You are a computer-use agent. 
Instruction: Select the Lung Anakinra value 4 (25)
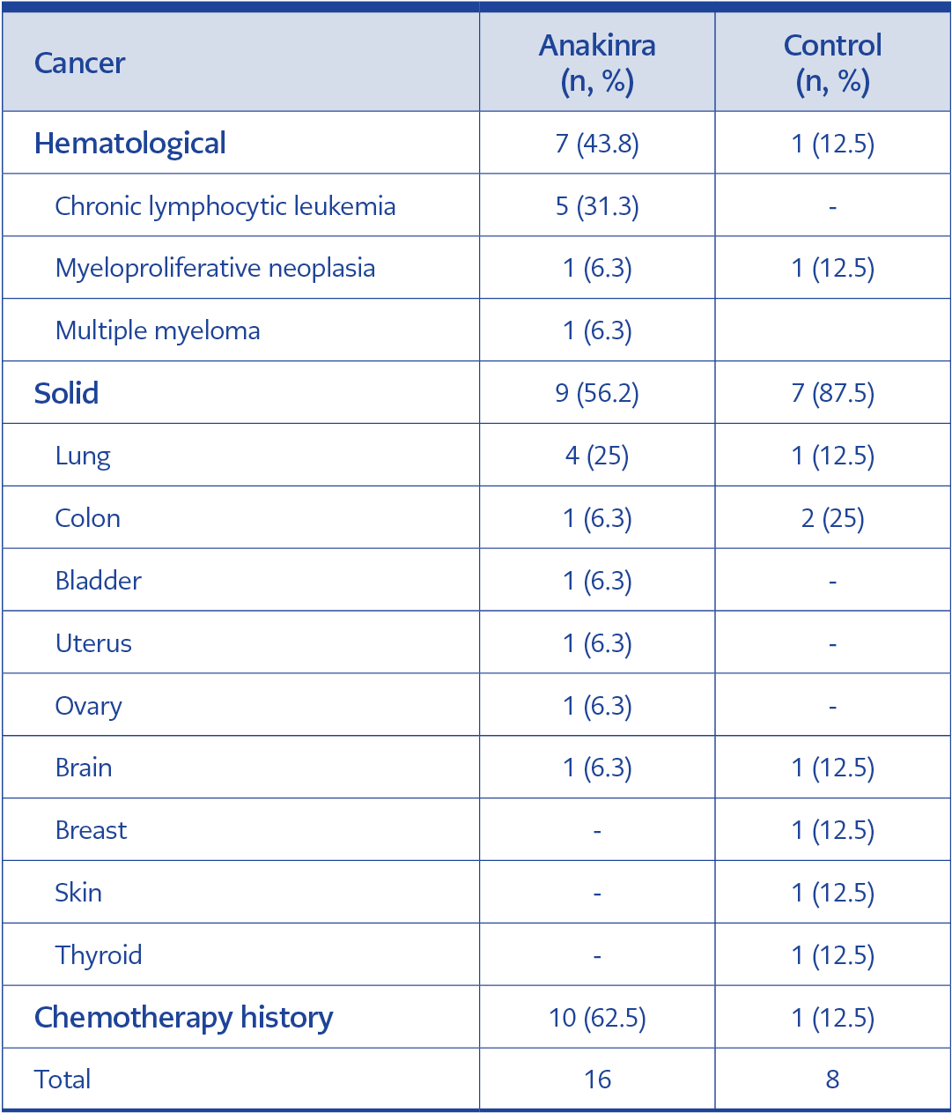597,456
